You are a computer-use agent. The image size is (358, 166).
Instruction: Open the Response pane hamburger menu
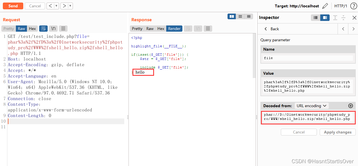click(208, 29)
